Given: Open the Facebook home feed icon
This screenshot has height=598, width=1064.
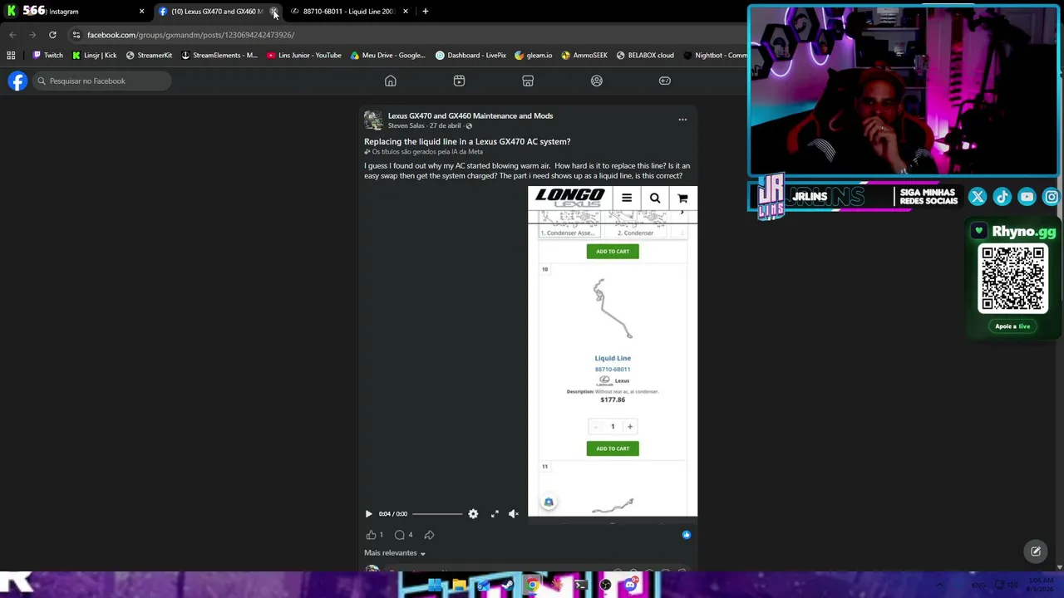Looking at the screenshot, I should tap(391, 81).
